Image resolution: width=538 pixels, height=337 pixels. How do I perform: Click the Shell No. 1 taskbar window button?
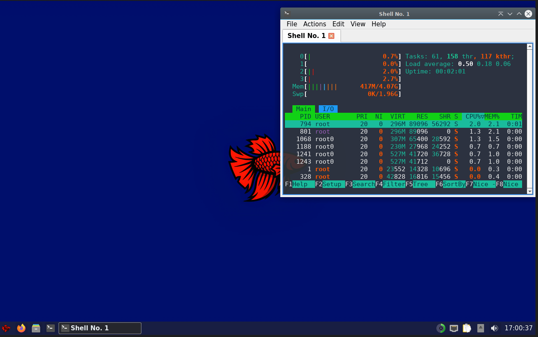click(x=100, y=328)
